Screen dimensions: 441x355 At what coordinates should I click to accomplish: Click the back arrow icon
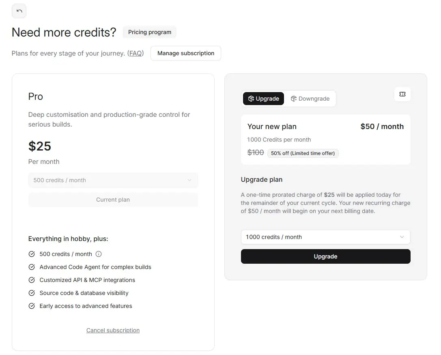(x=19, y=11)
